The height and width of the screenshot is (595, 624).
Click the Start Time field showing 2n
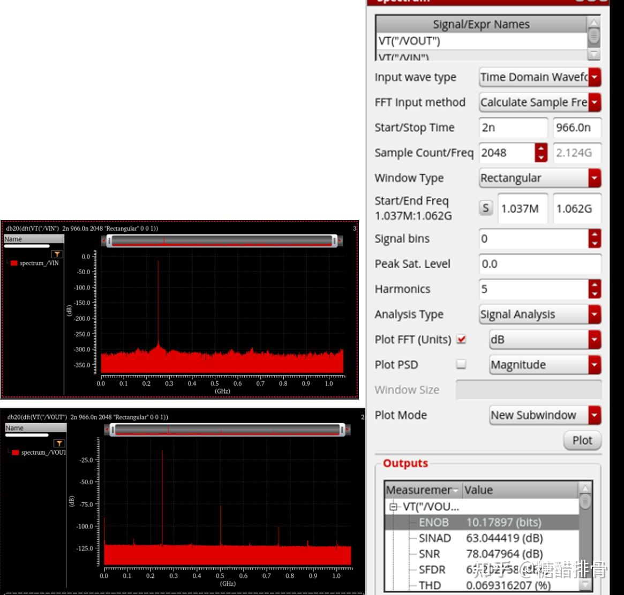pyautogui.click(x=513, y=127)
